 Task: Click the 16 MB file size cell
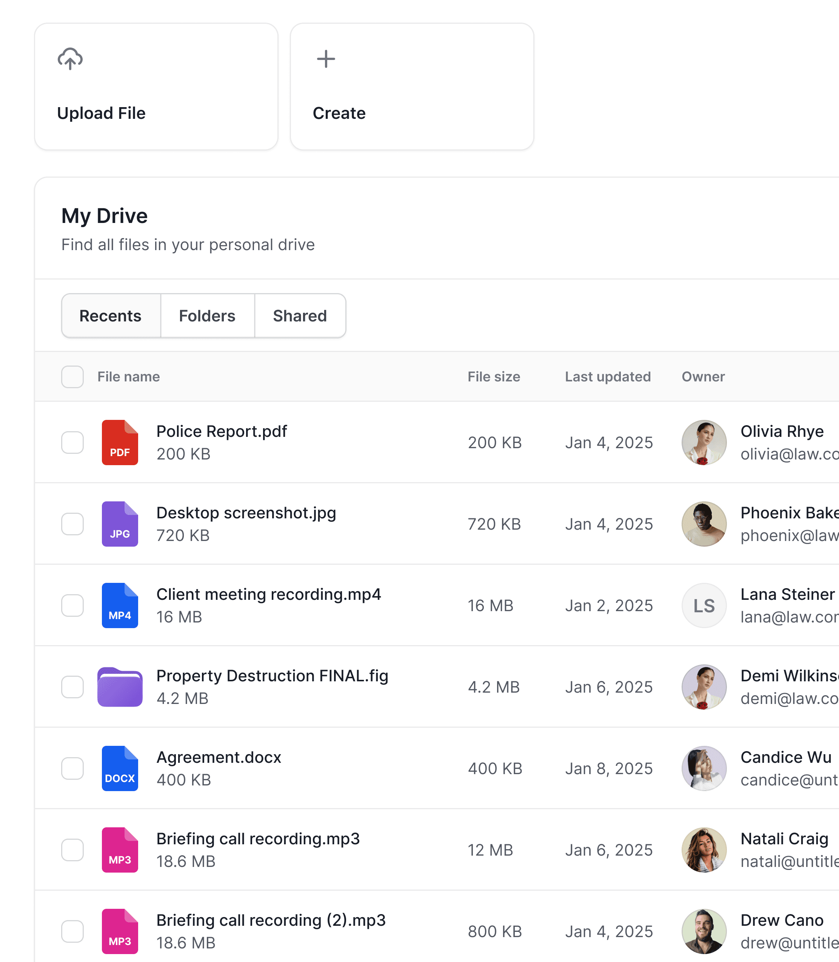tap(491, 605)
